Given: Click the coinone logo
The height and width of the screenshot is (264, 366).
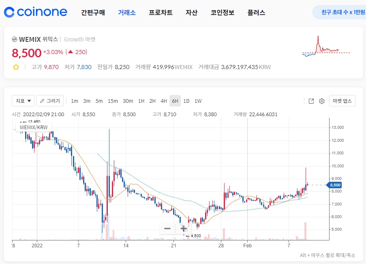Looking at the screenshot, I should click(36, 12).
